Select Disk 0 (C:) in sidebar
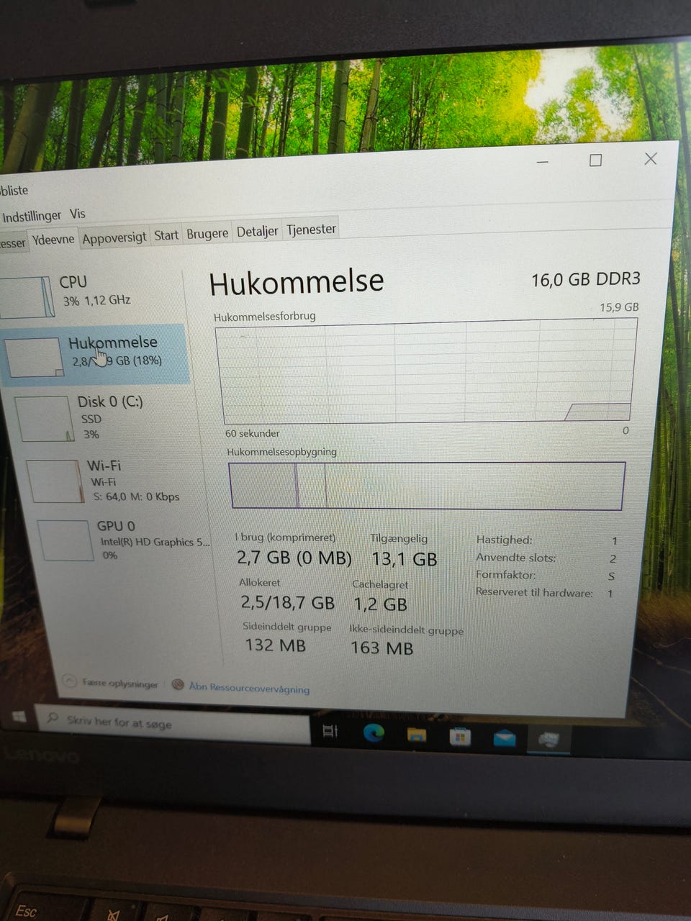The height and width of the screenshot is (921, 691). pyautogui.click(x=108, y=417)
